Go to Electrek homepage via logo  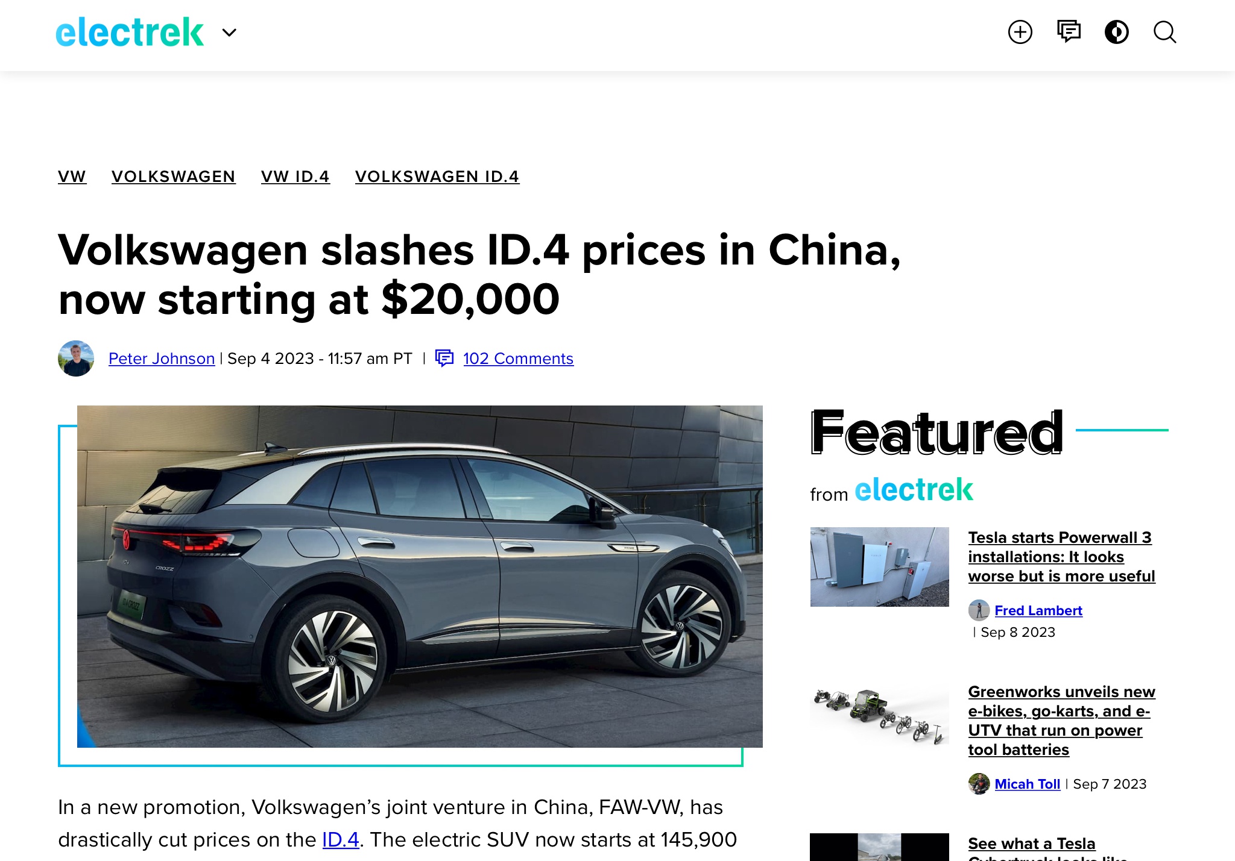130,33
